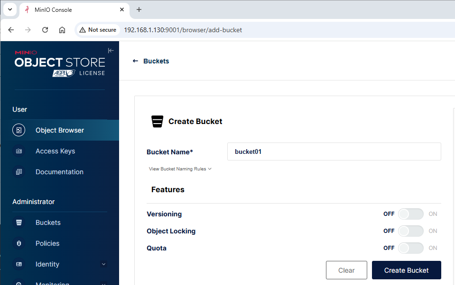Click the Access Keys sidebar icon
455x285 pixels.
tap(19, 151)
